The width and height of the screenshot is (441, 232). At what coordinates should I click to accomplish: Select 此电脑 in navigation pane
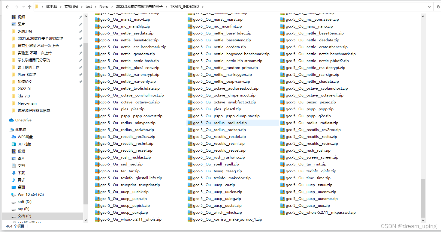[x=21, y=130]
